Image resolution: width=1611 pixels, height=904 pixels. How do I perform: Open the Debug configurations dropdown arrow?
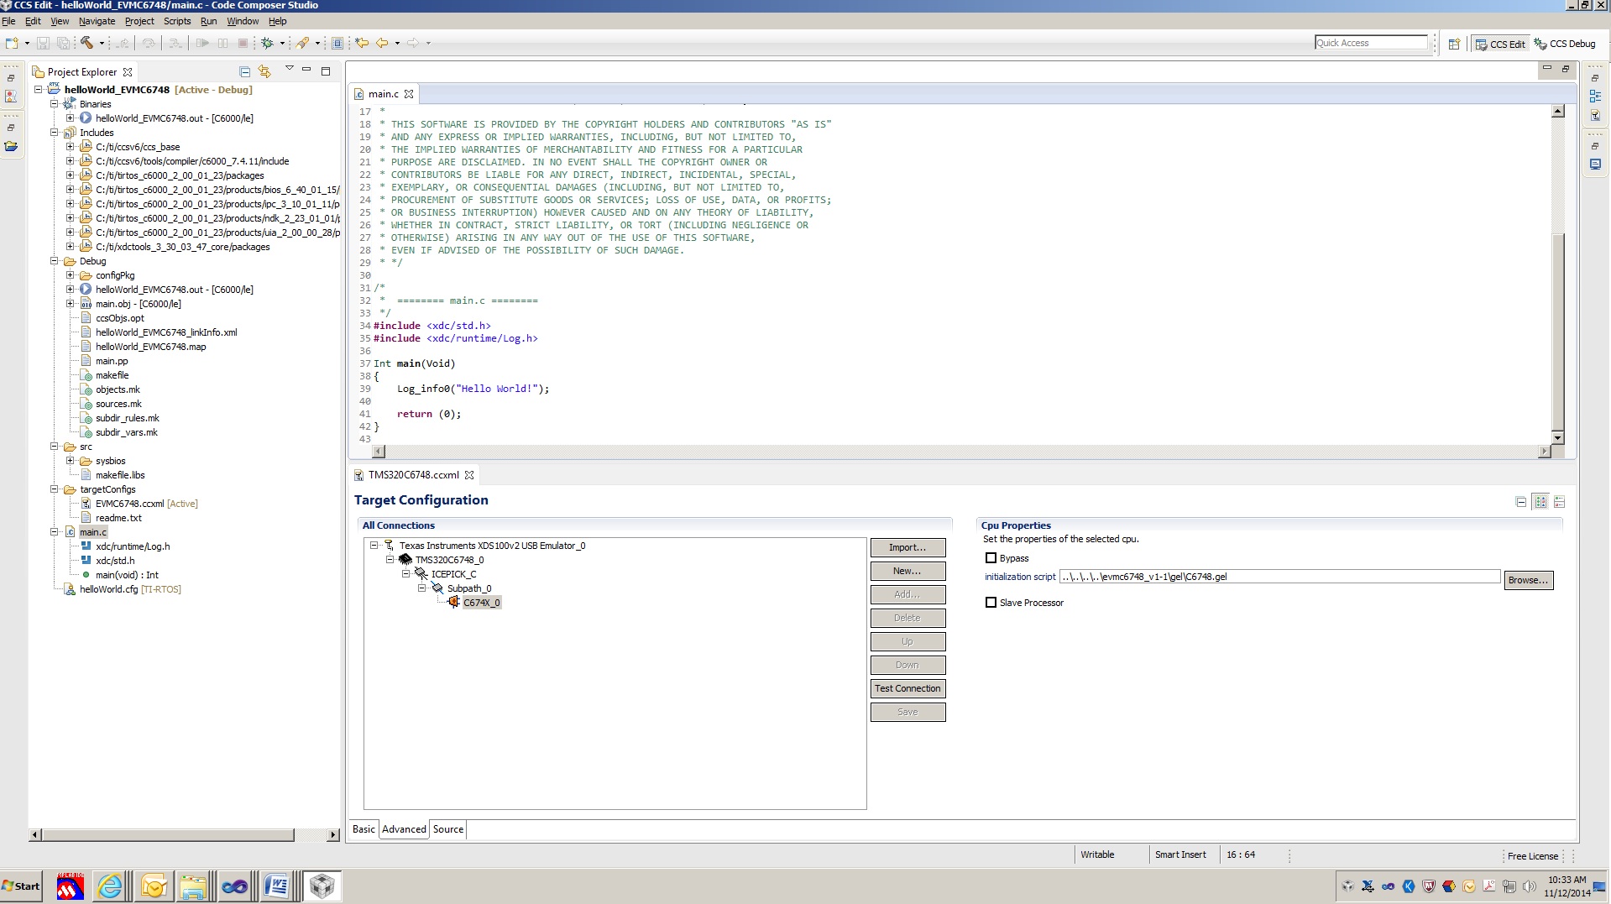coord(282,44)
